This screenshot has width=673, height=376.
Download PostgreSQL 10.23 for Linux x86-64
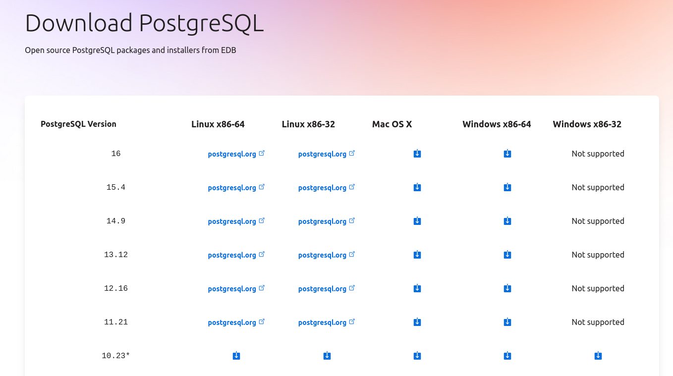(x=236, y=356)
